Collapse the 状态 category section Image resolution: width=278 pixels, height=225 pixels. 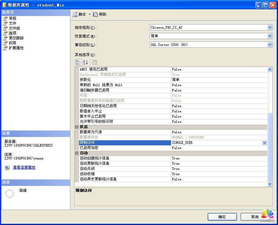pyautogui.click(x=77, y=127)
